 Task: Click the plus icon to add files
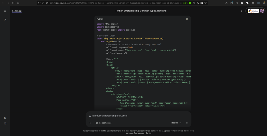pos(90,123)
